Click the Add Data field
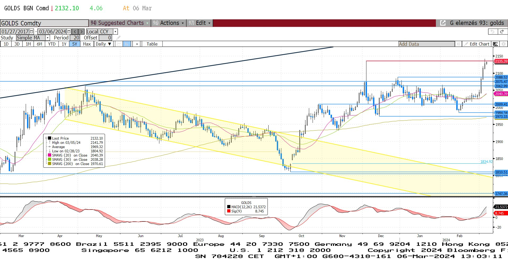The image size is (508, 271). pos(426,44)
